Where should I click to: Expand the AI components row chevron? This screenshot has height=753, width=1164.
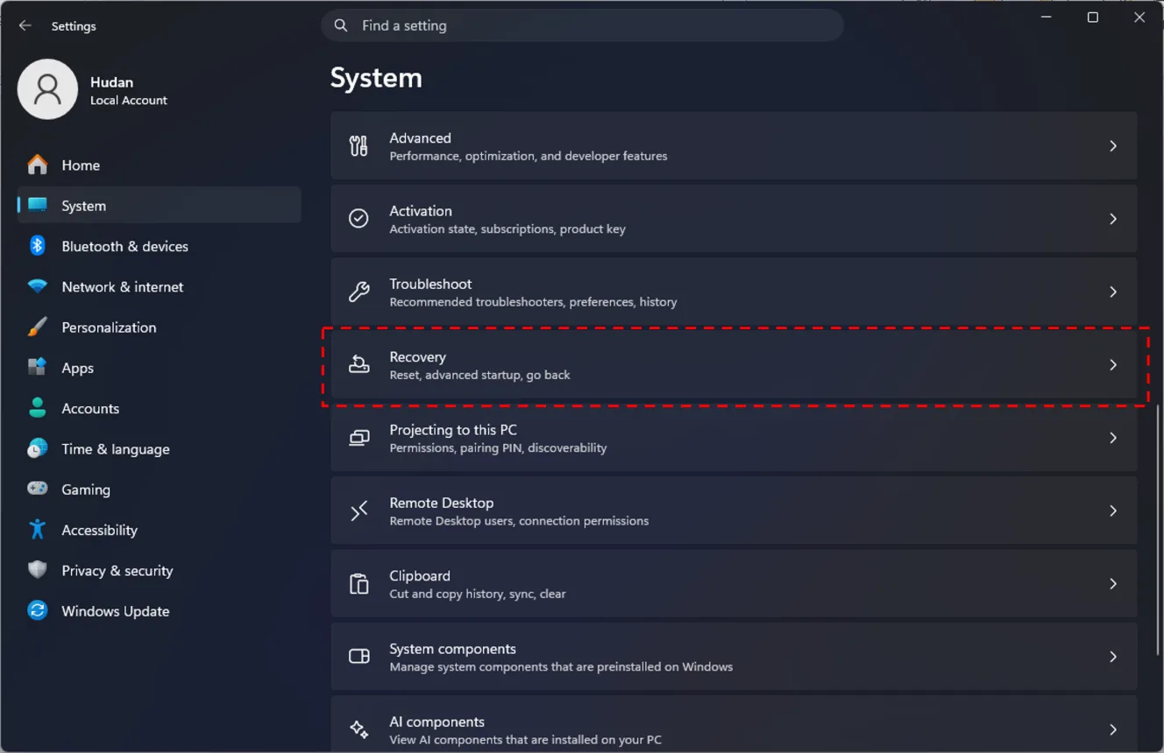point(1113,729)
